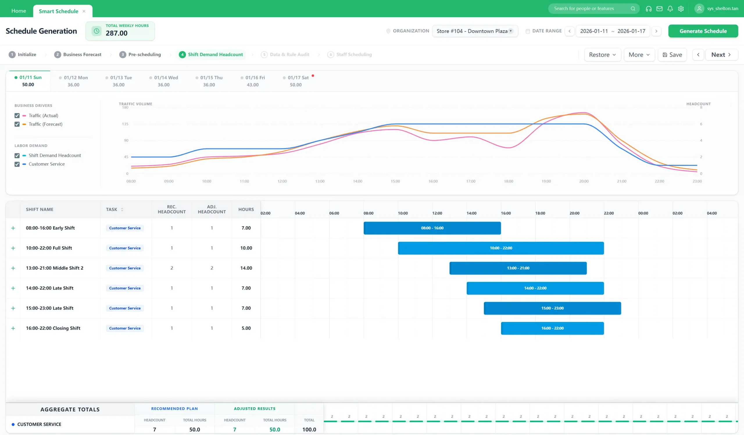Click the 13:00 - 21:00 timeline bar
Viewport: 744px width, 435px height.
point(518,268)
